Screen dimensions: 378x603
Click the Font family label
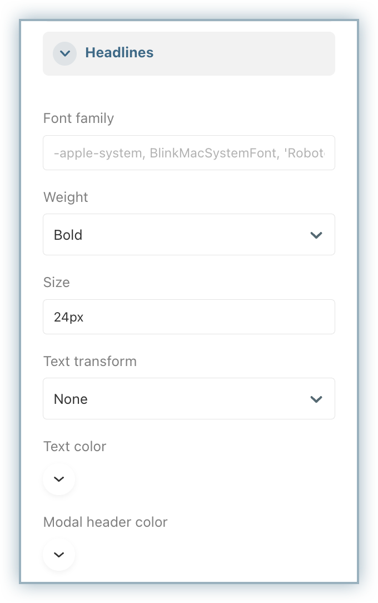tap(78, 118)
